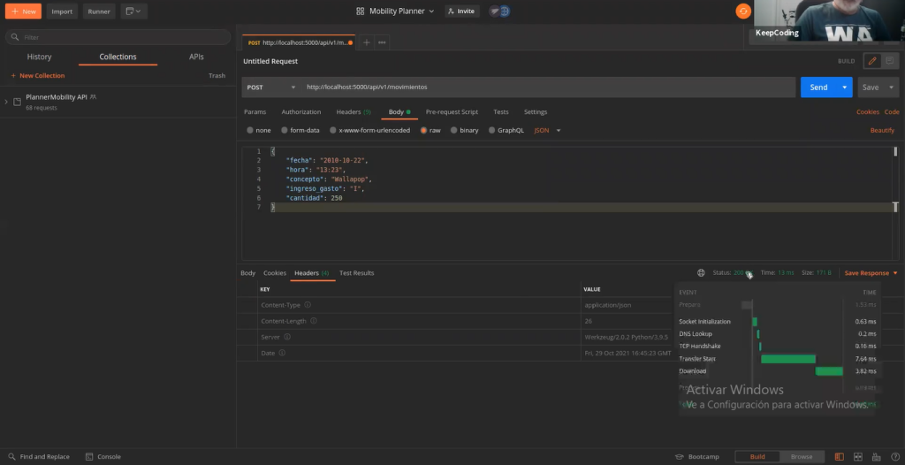Image resolution: width=905 pixels, height=465 pixels.
Task: Click Content-Length info icon
Action: (314, 321)
